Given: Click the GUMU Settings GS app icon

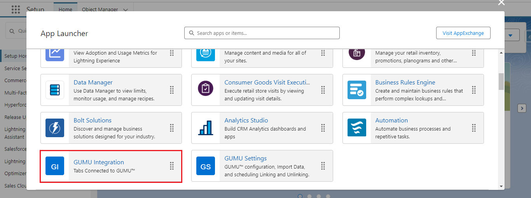Looking at the screenshot, I should (206, 166).
